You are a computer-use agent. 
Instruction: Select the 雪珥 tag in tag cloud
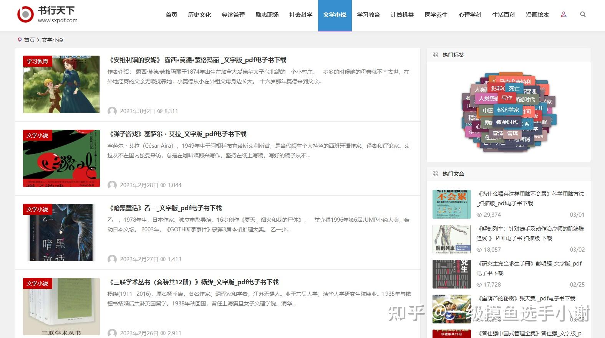point(512,134)
